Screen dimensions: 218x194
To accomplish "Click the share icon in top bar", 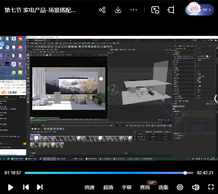I will pos(102,10).
